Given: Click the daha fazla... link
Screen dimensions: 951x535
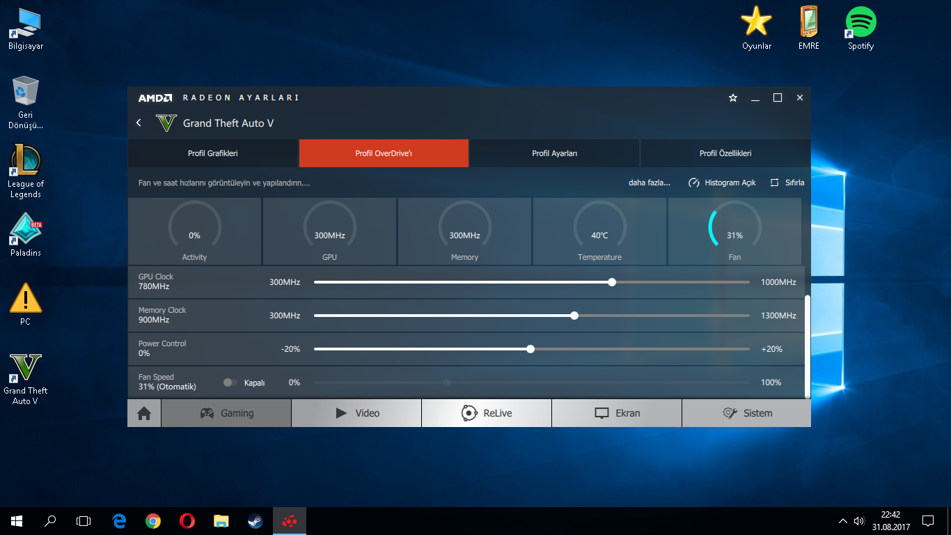Looking at the screenshot, I should click(x=649, y=183).
